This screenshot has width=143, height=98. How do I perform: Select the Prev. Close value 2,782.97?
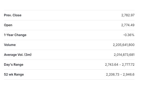[128, 15]
